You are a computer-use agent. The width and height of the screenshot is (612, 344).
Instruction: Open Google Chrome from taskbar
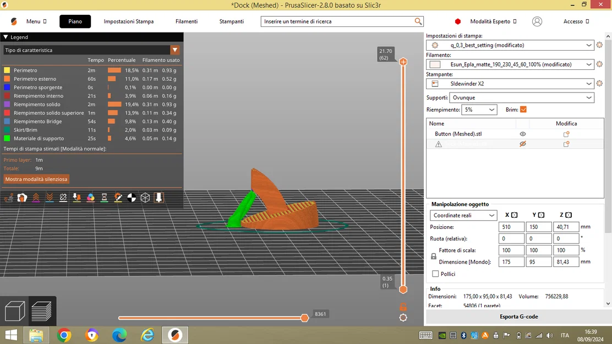point(64,335)
